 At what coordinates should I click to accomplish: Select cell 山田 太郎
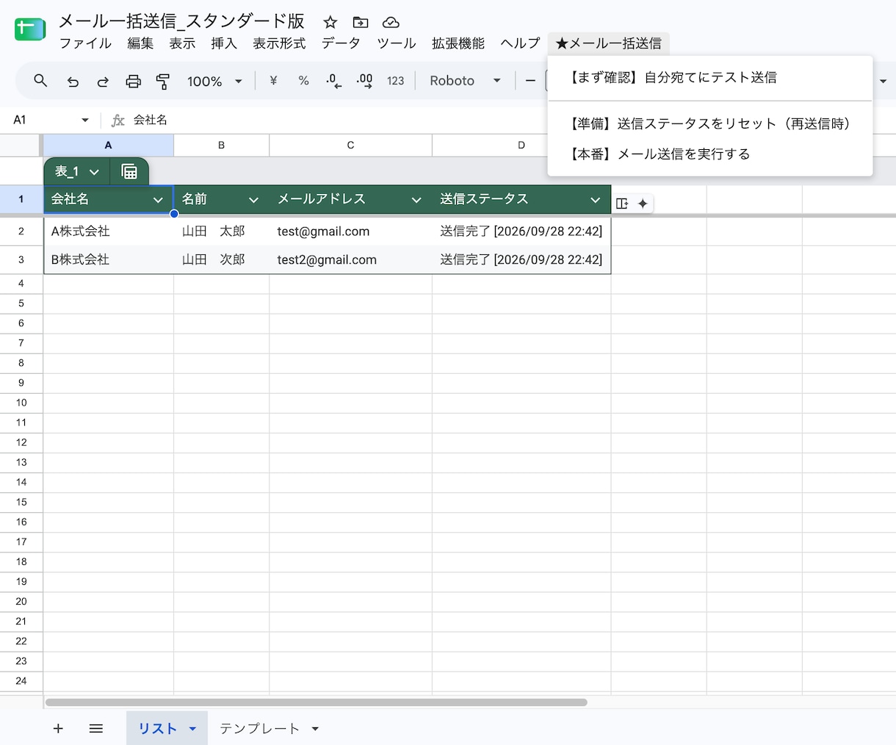click(x=221, y=231)
